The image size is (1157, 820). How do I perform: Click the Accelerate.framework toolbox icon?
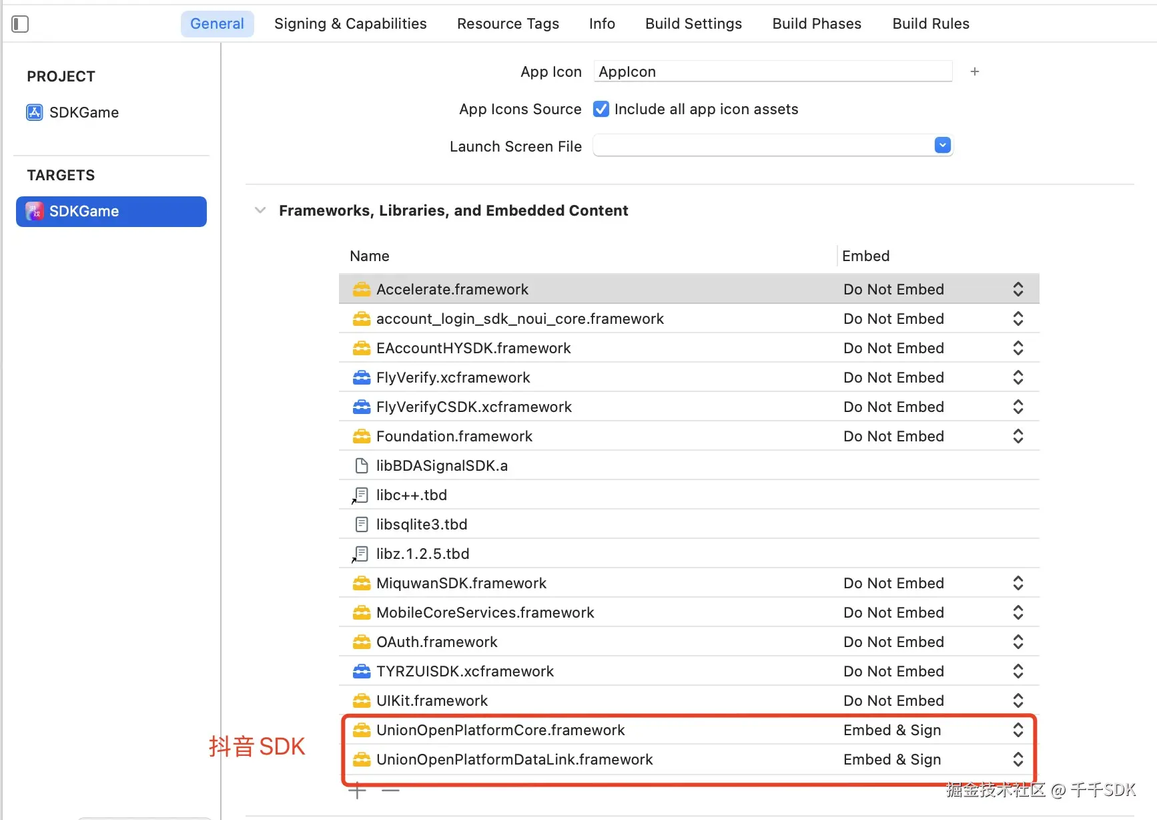[x=362, y=289]
